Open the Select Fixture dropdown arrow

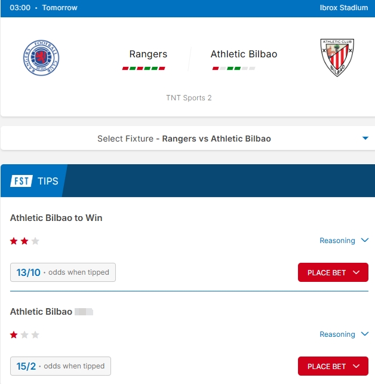click(365, 139)
